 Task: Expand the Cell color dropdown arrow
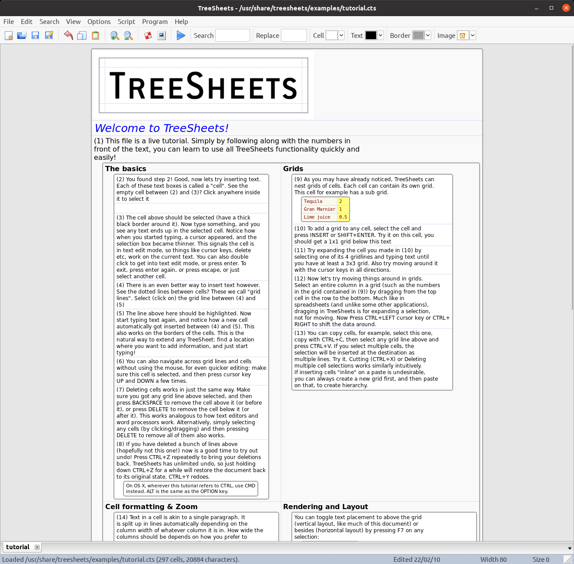point(341,36)
